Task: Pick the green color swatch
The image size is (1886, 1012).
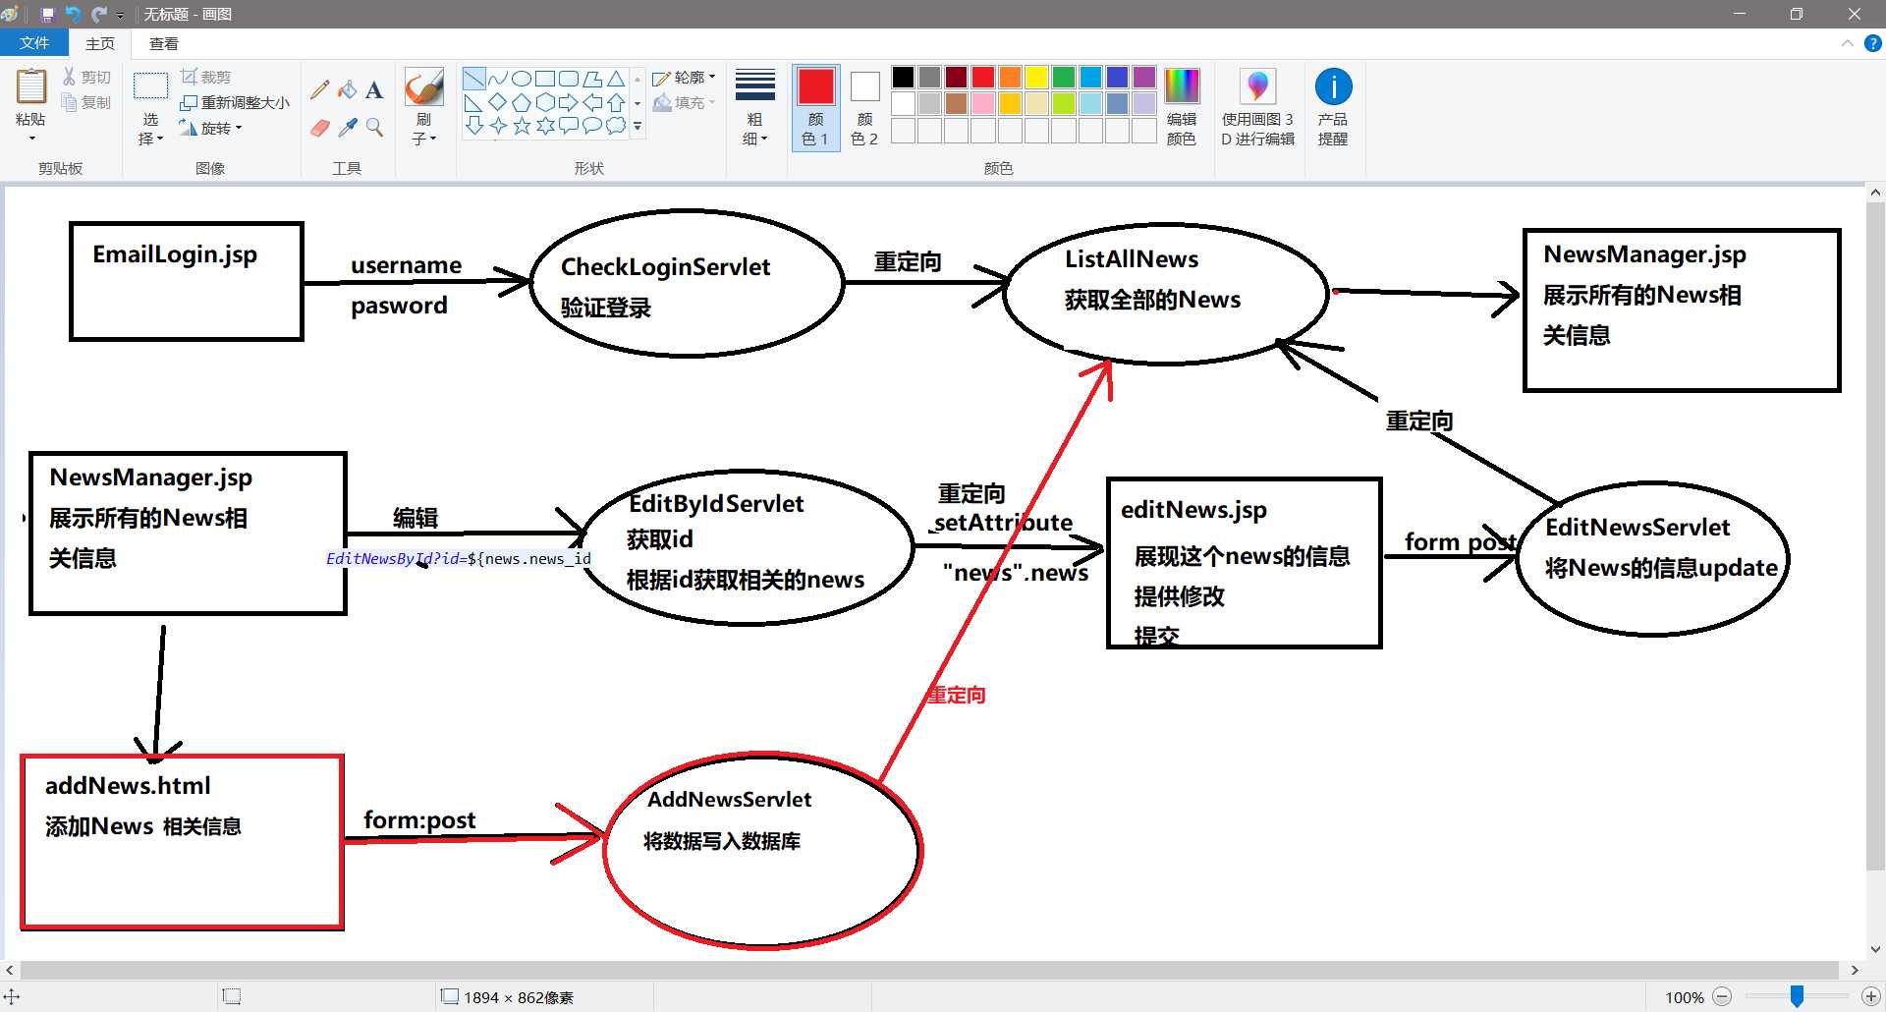Action: (1064, 78)
